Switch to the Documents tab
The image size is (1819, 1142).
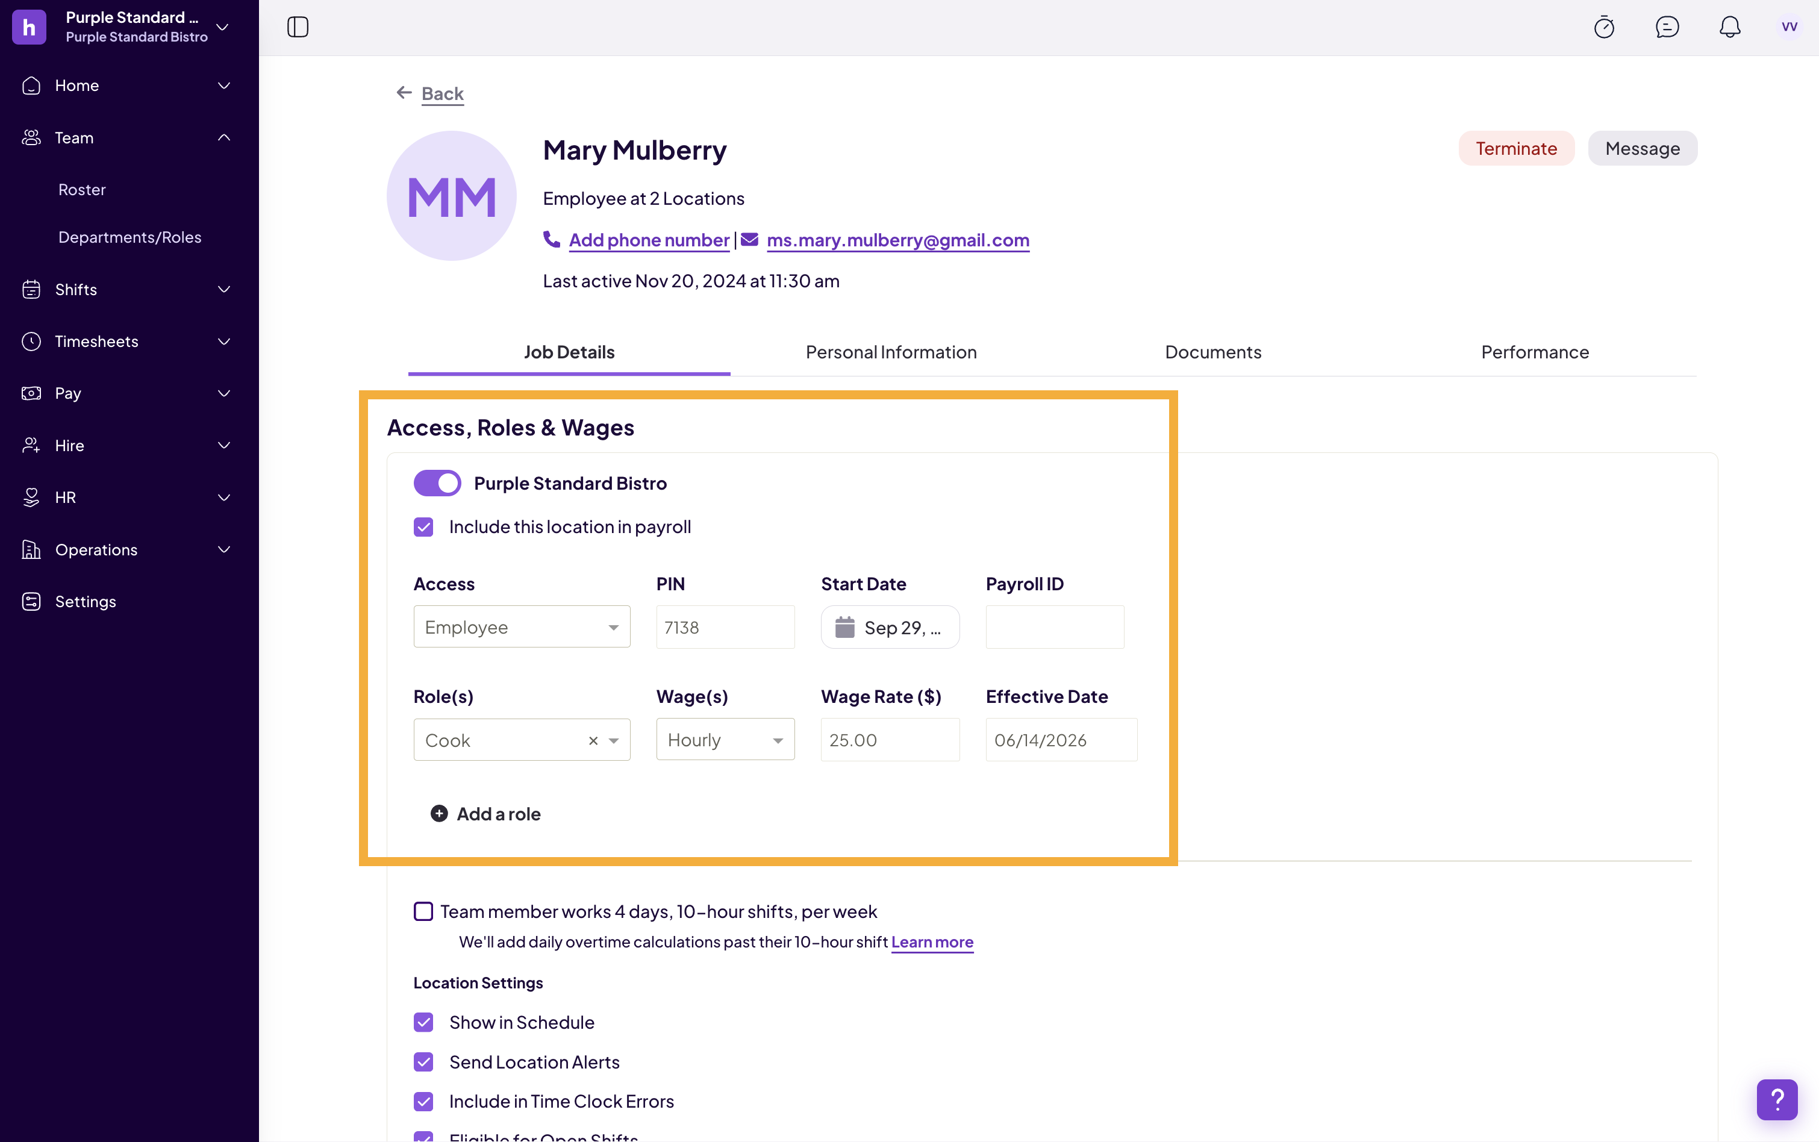[x=1212, y=352]
